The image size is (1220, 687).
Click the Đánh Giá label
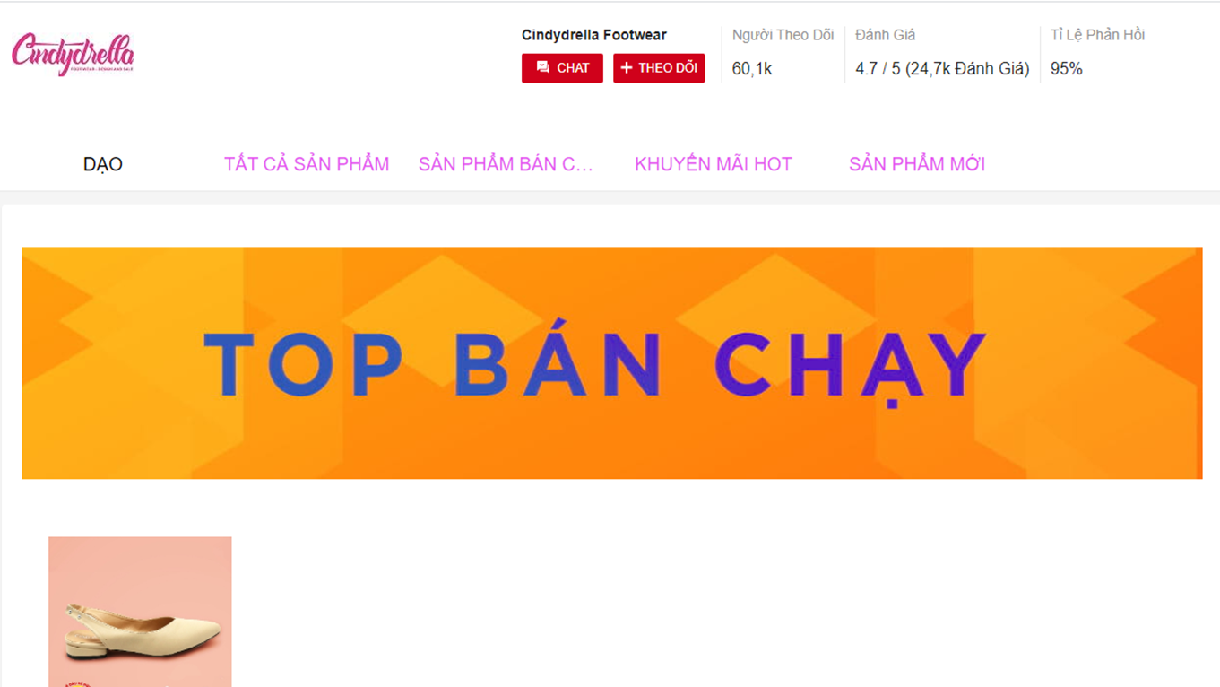pyautogui.click(x=885, y=35)
